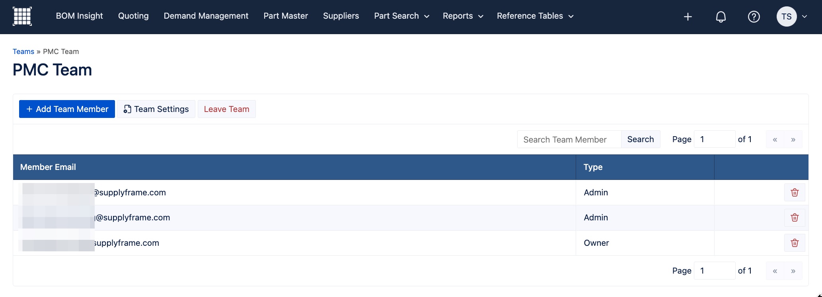
Task: Click the bottom page number field
Action: click(x=715, y=271)
